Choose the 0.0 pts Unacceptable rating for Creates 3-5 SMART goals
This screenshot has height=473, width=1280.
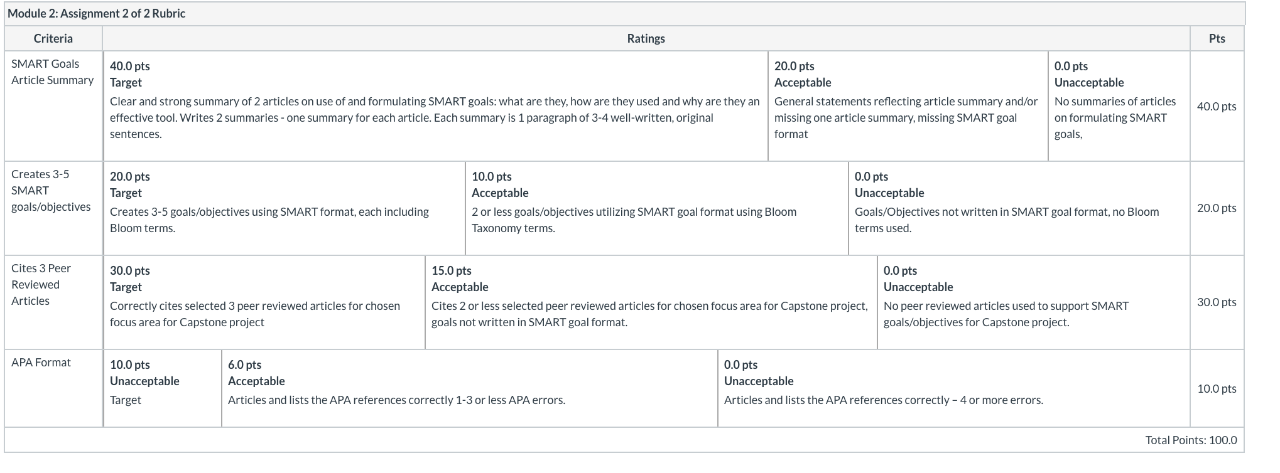pos(1019,208)
